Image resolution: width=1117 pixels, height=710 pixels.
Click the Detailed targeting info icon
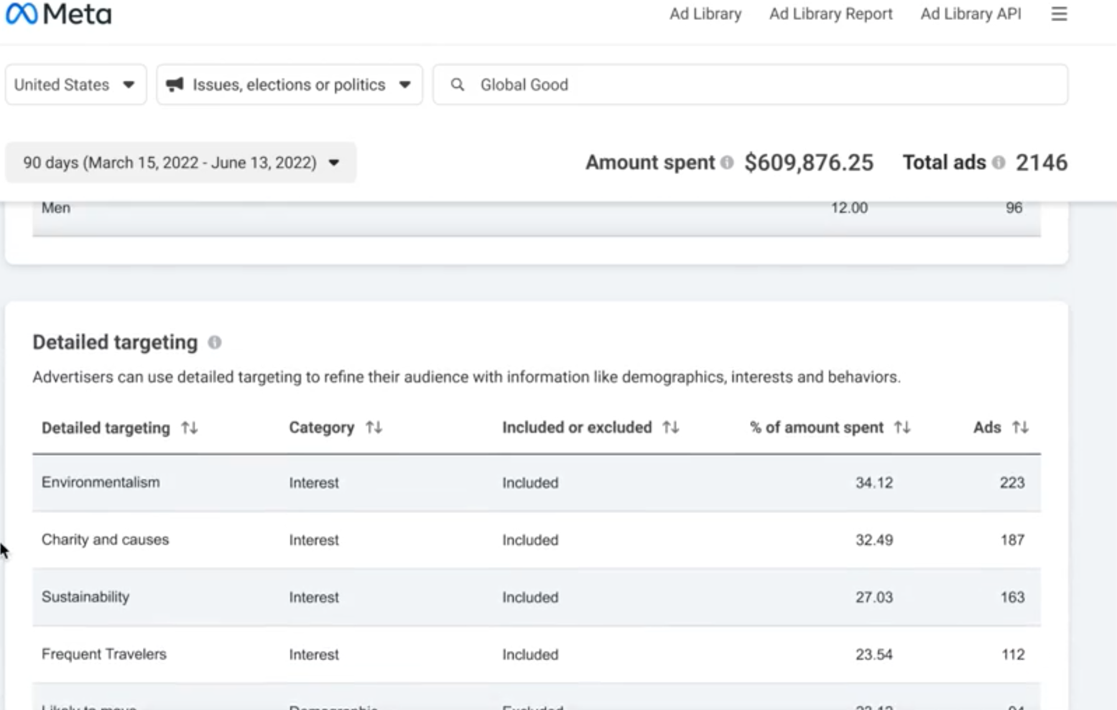pos(215,343)
